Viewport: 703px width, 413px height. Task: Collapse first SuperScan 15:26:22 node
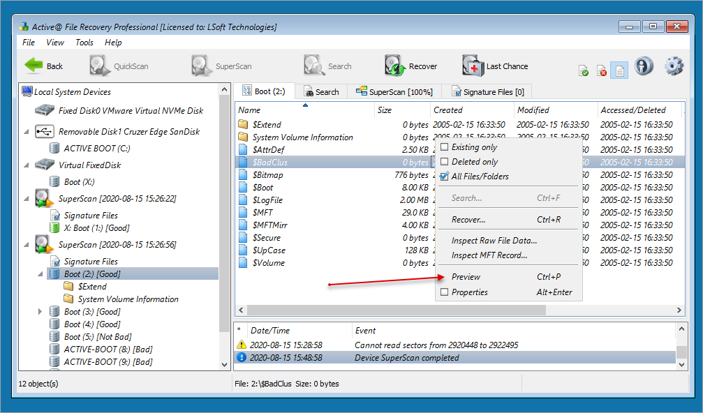(x=27, y=198)
